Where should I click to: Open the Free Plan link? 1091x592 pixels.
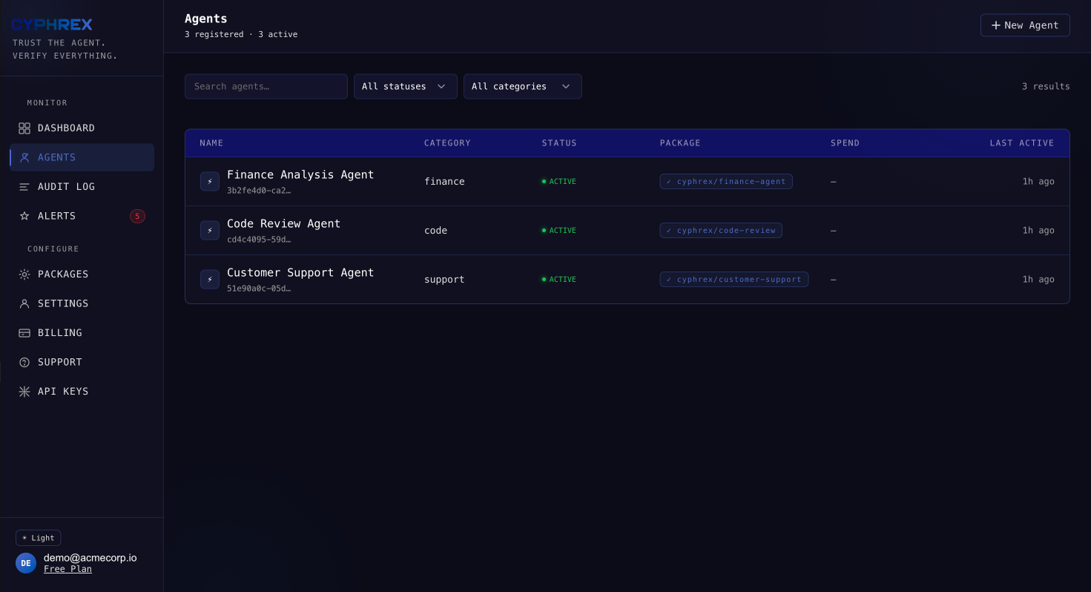pyautogui.click(x=67, y=568)
